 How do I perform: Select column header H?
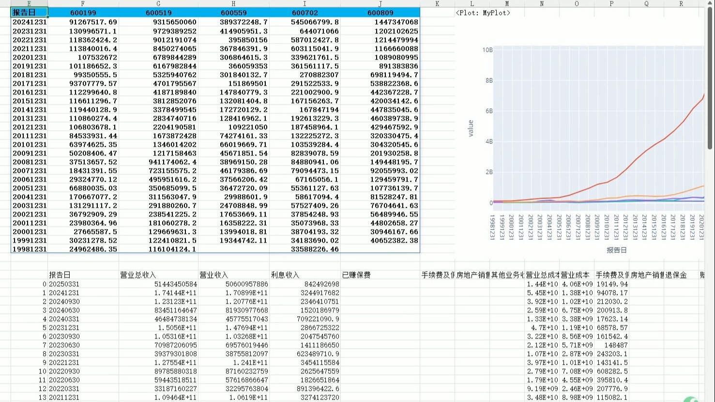tap(233, 3)
